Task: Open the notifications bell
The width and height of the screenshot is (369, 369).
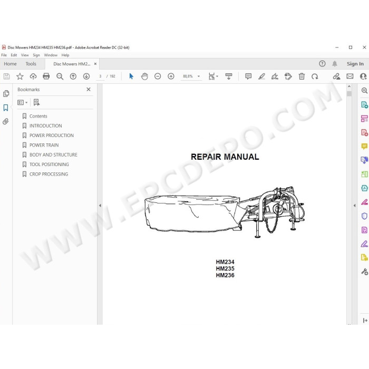Action: 335,64
